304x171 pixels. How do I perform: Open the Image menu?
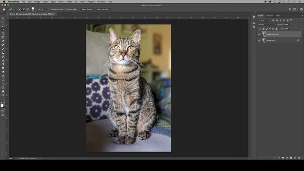coord(37,1)
